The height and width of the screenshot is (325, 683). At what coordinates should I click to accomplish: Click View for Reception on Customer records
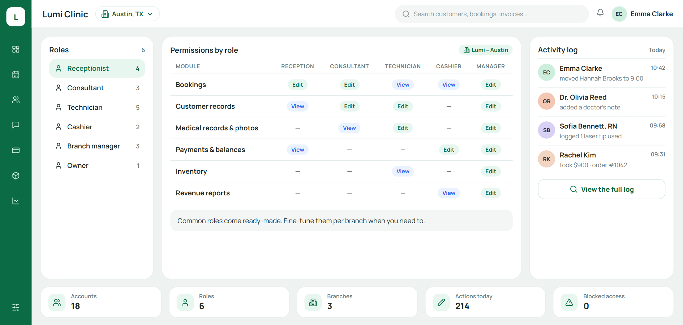click(x=298, y=107)
